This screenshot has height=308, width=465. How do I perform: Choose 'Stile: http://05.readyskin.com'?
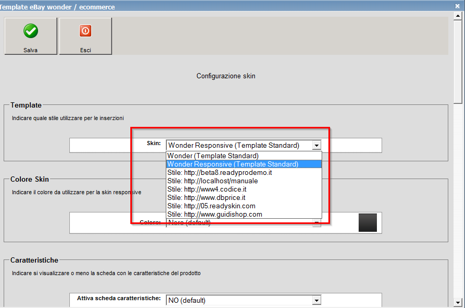(x=244, y=206)
